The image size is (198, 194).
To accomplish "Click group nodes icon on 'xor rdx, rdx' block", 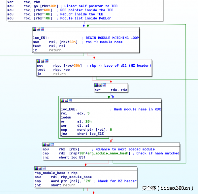I will (104, 85).
